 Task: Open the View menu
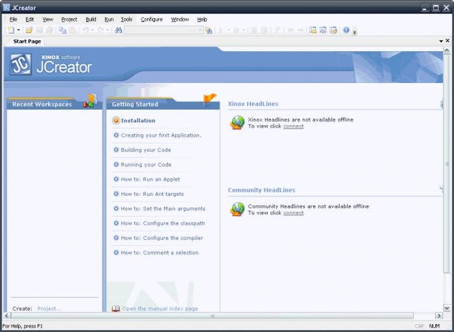click(x=48, y=19)
